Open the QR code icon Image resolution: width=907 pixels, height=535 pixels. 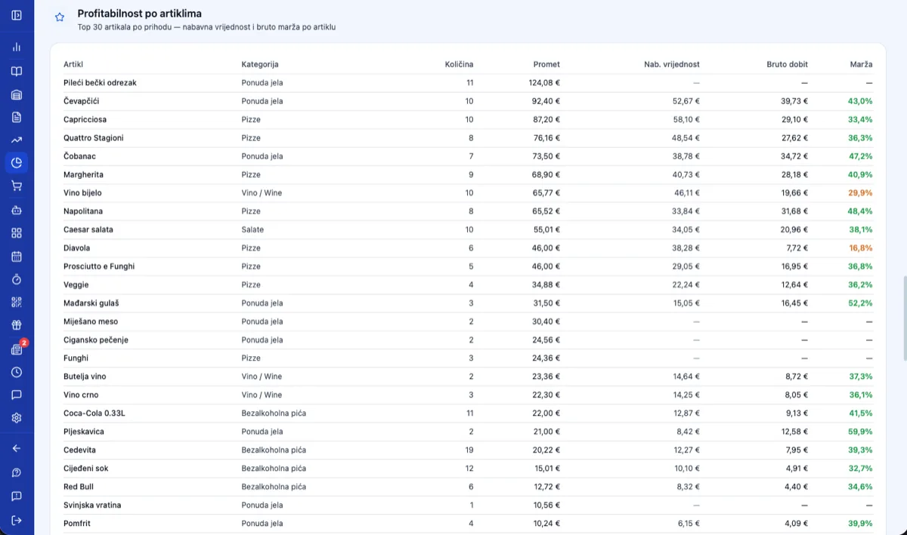(x=17, y=303)
